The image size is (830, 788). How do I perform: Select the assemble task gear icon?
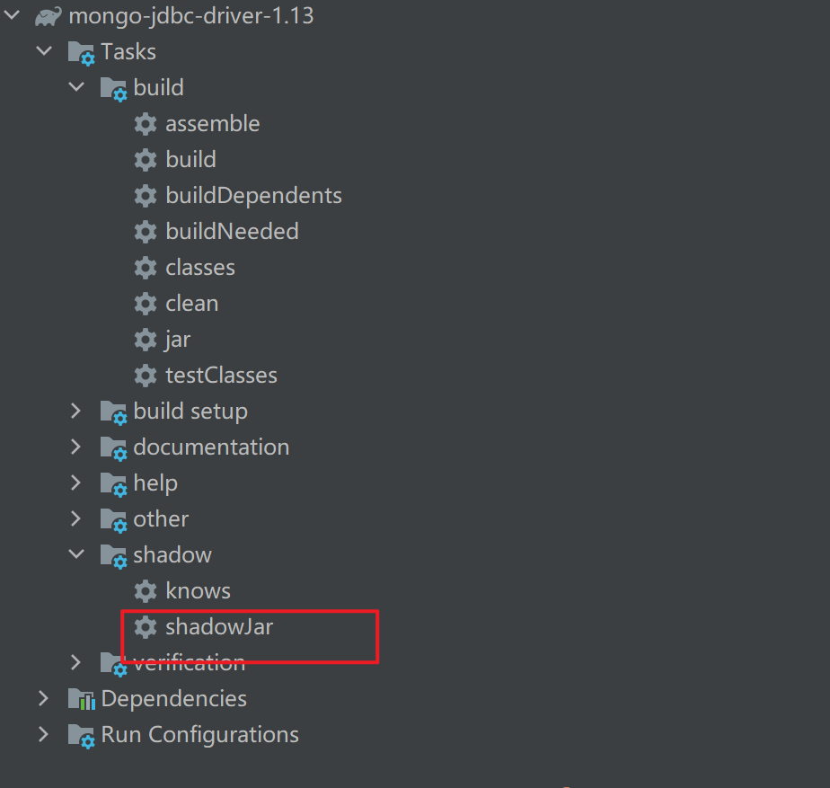coord(145,123)
